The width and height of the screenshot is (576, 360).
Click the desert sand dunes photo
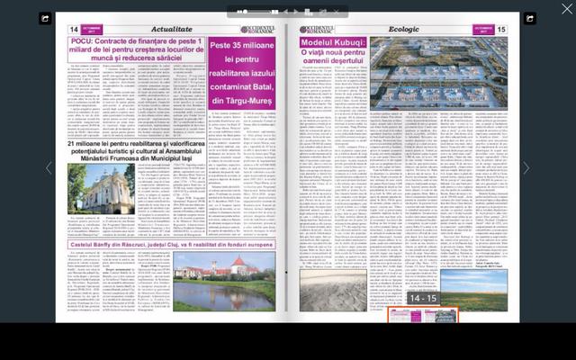click(x=333, y=290)
